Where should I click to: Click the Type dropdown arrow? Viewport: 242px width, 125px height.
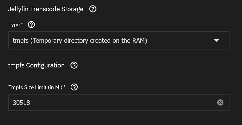(x=216, y=41)
